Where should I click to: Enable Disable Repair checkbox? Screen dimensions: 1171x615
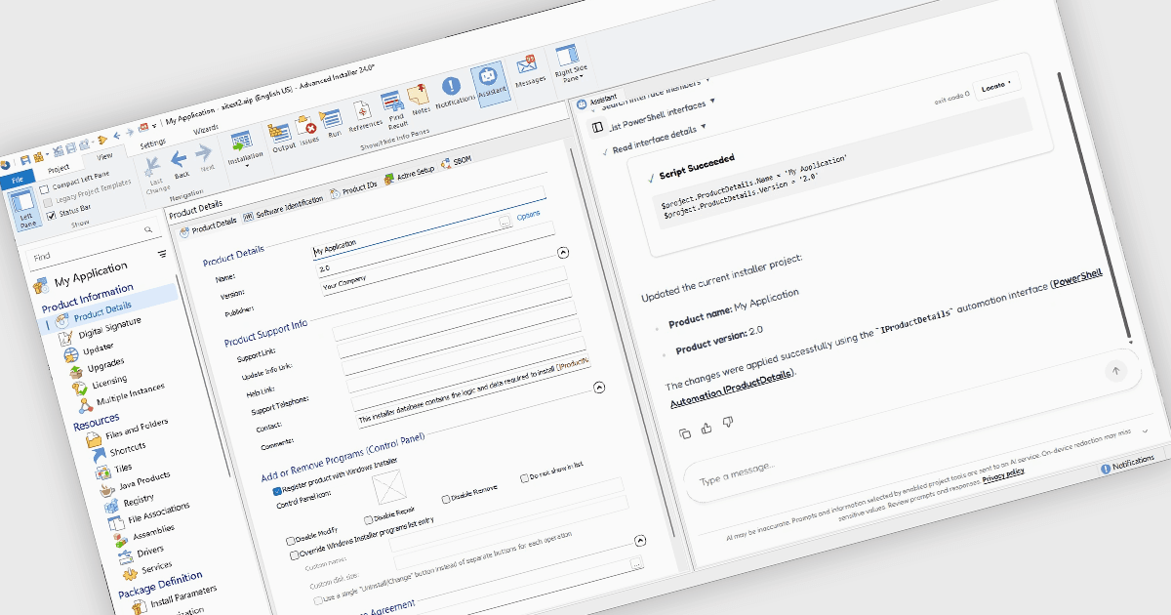pyautogui.click(x=368, y=519)
